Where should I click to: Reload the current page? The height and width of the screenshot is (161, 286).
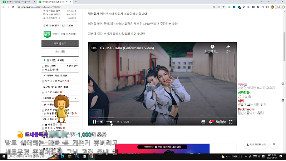(13, 7)
